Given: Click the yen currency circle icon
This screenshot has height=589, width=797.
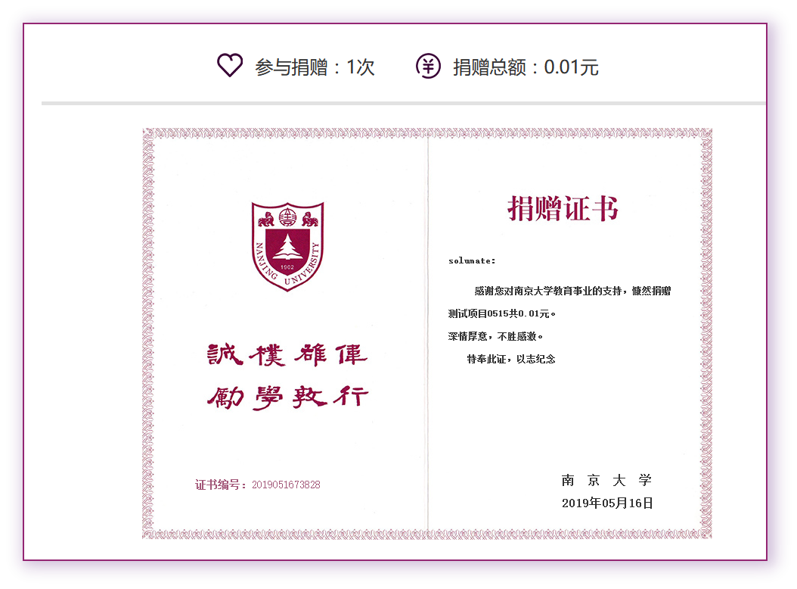Looking at the screenshot, I should (428, 66).
